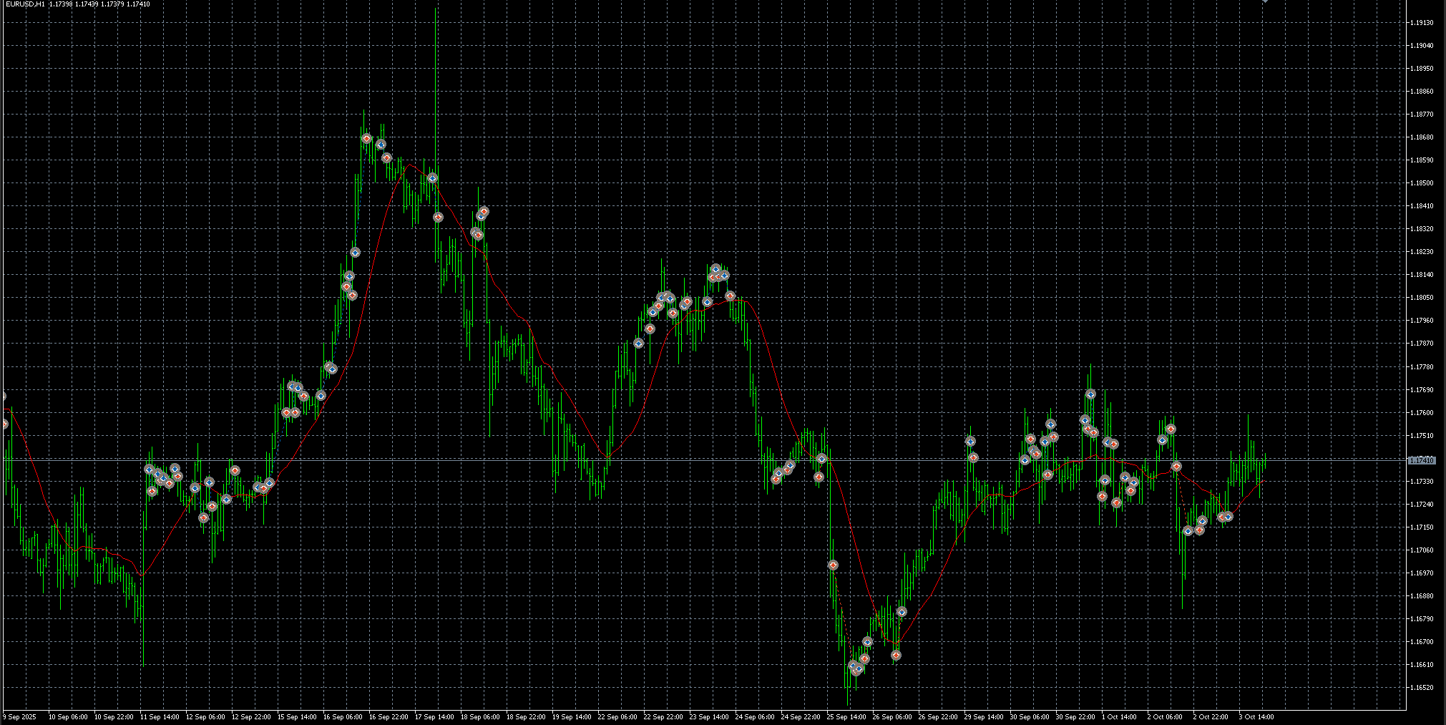Click the 16 Sep 06:00 time label

point(343,716)
